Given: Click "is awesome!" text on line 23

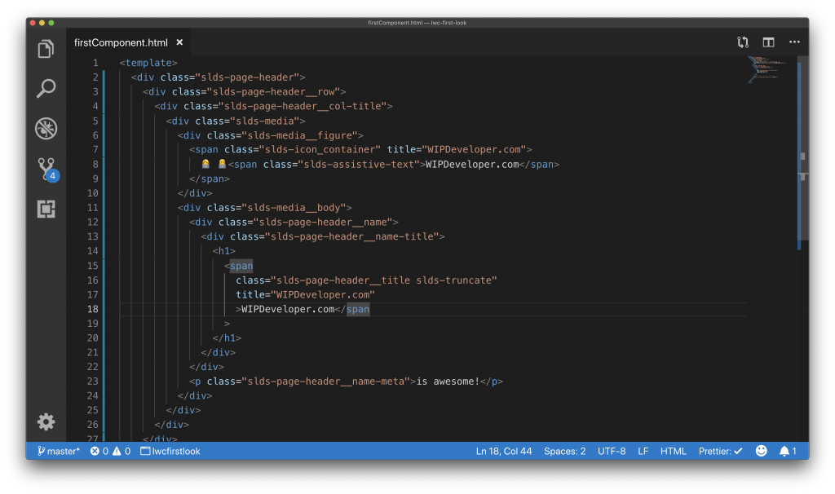Looking at the screenshot, I should [x=448, y=382].
